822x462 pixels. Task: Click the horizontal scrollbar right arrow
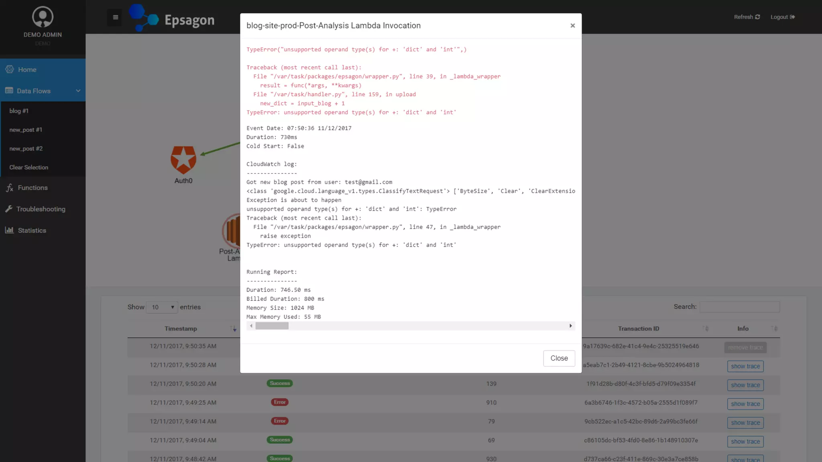coord(570,326)
